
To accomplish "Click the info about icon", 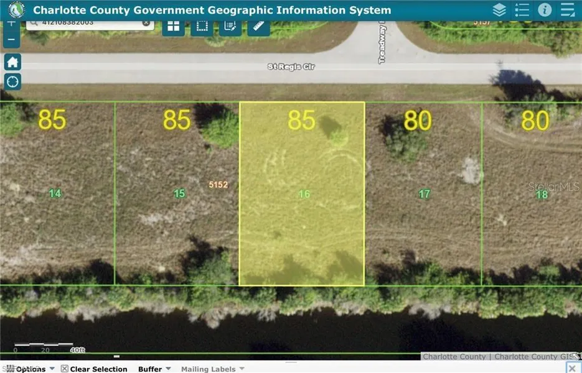I will (x=545, y=10).
